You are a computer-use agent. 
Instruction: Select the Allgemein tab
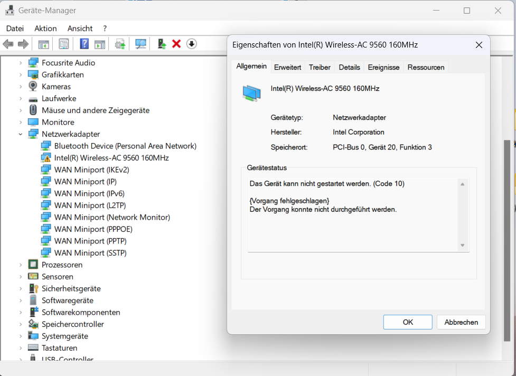pyautogui.click(x=251, y=67)
